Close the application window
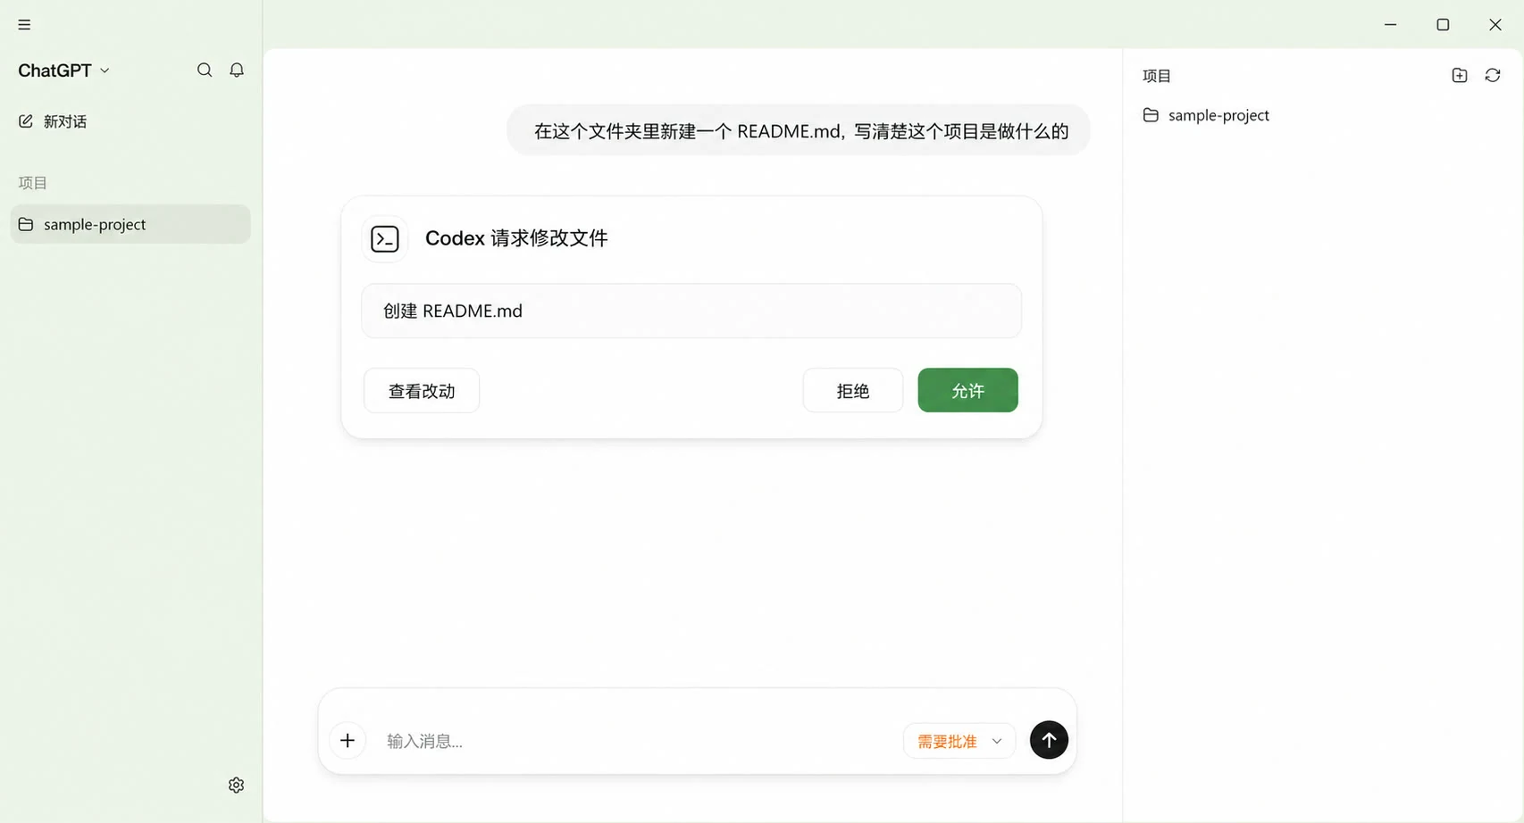Viewport: 1524px width, 823px height. (x=1495, y=25)
